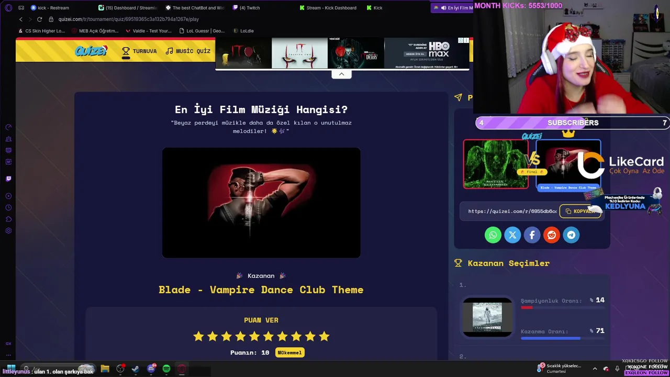Share the result on X (Twitter)
The height and width of the screenshot is (377, 670).
[x=512, y=235]
